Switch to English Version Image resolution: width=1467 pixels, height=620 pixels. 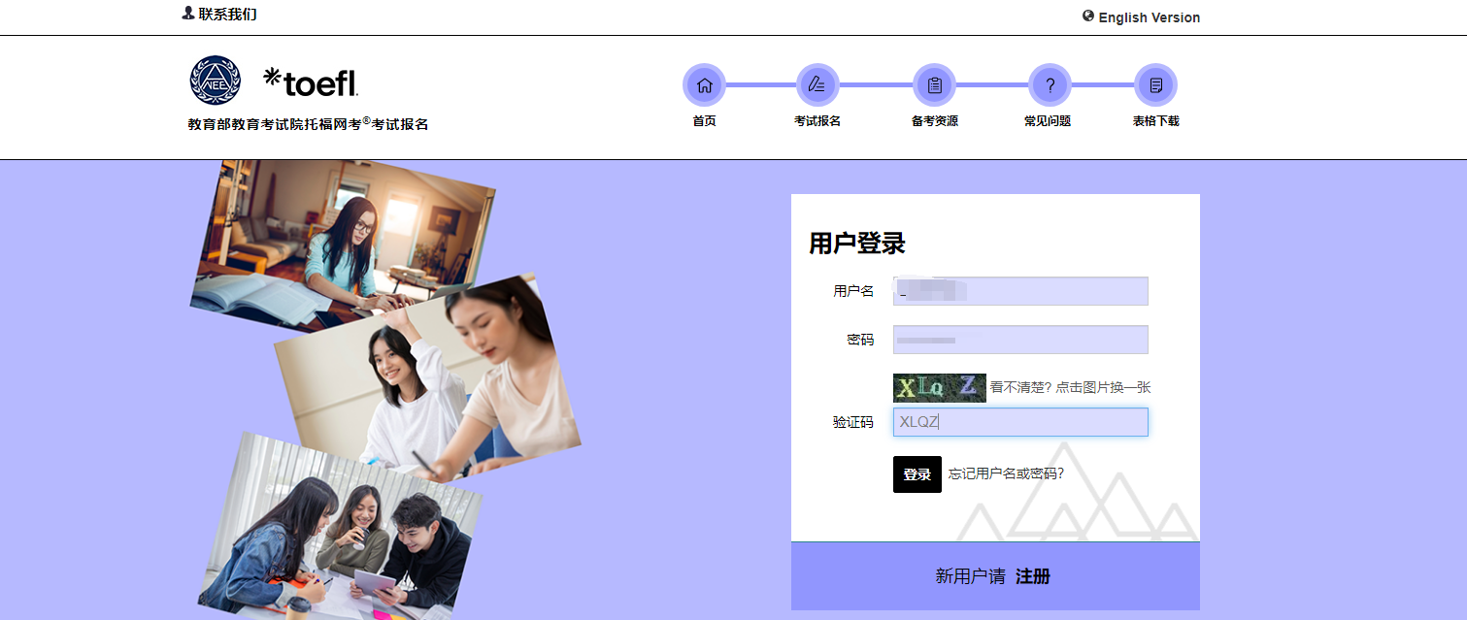click(1150, 17)
